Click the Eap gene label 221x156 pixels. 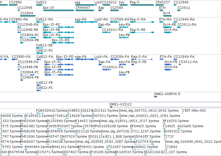tap(101, 8)
